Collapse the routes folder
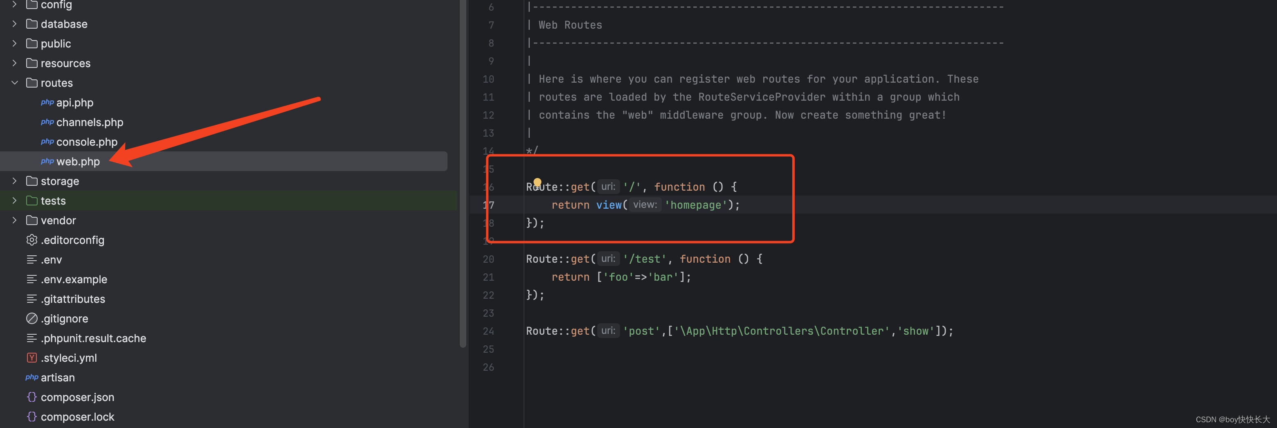Viewport: 1277px width, 428px height. [14, 83]
